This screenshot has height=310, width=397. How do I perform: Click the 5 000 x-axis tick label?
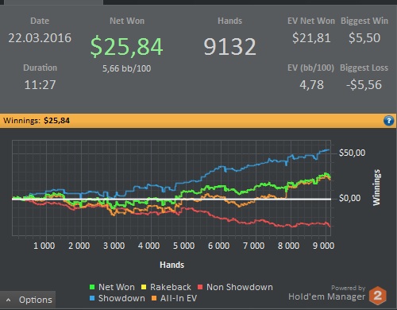tap(183, 246)
